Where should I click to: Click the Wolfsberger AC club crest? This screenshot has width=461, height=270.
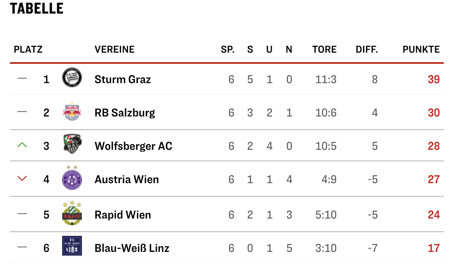coord(72,144)
